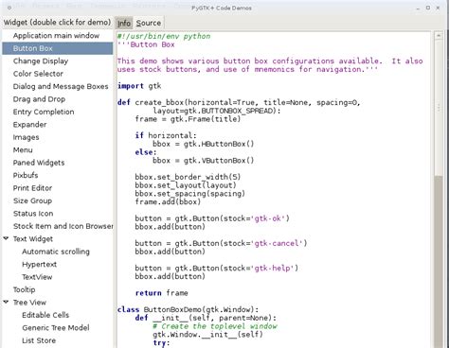Click the 'class ButtonBoxDemo' code line
The height and width of the screenshot is (348, 449).
tap(188, 309)
